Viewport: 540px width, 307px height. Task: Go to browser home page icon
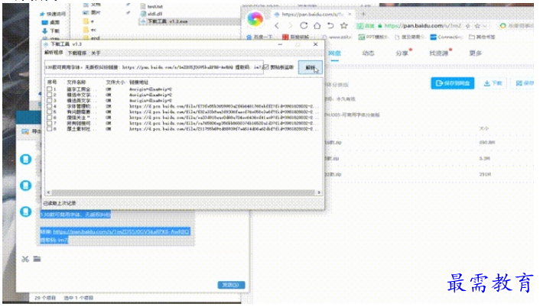click(x=317, y=26)
